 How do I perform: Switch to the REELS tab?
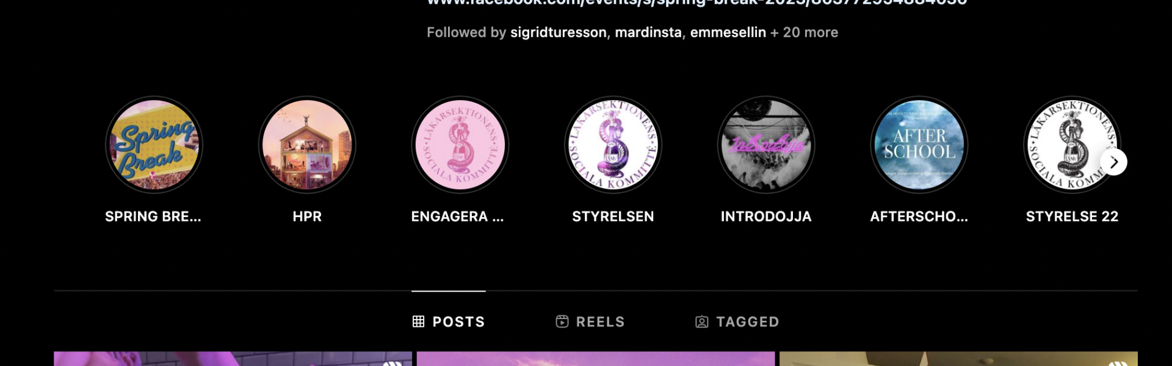590,321
